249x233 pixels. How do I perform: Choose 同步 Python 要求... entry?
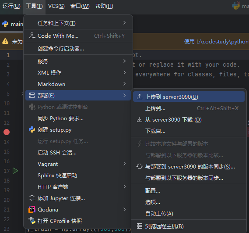tap(78, 118)
